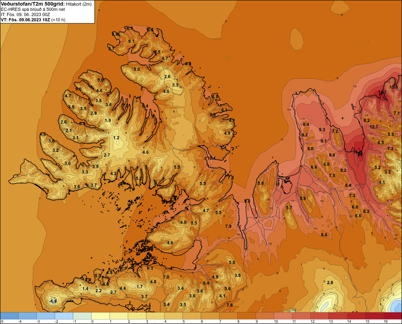Select the 12.7 temperature value

click(x=374, y=127)
